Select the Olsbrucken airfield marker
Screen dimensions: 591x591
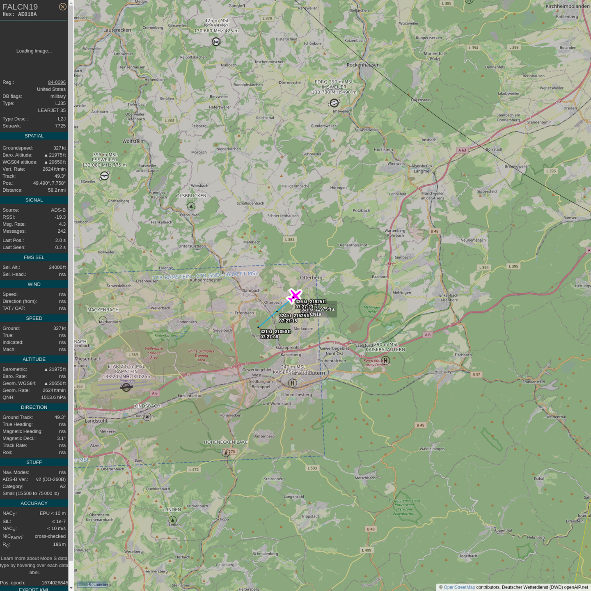191,206
